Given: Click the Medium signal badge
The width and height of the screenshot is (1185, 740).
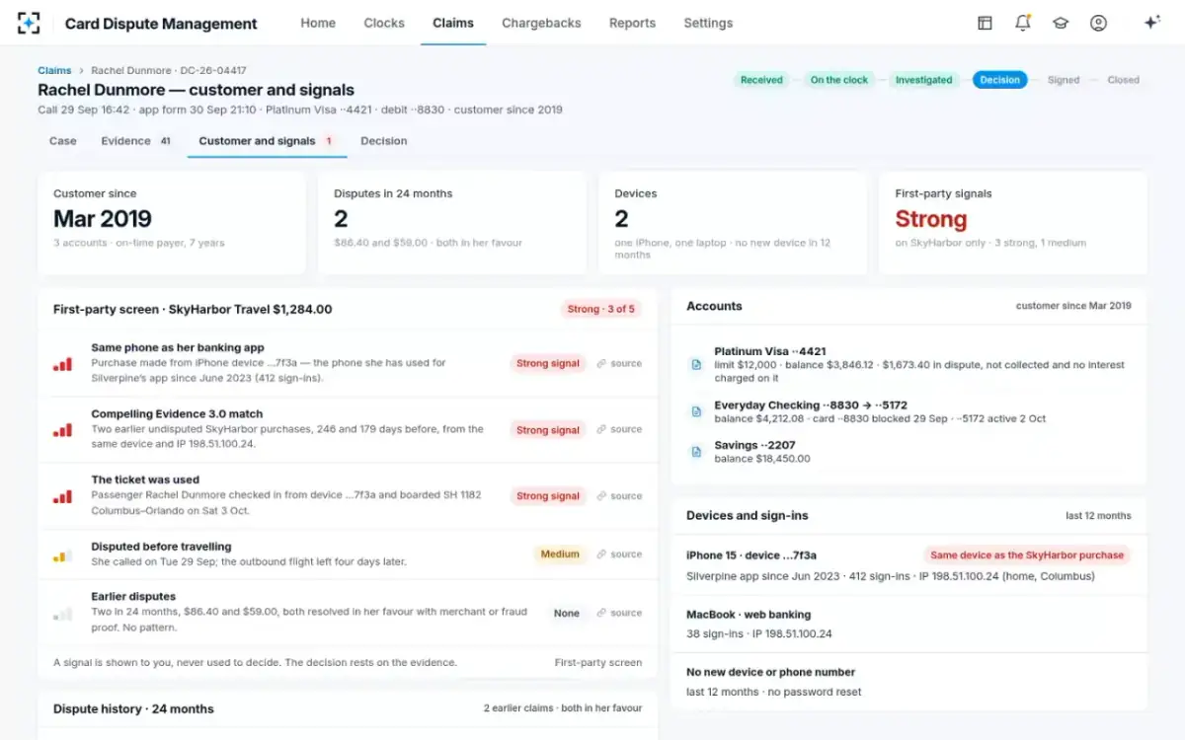Looking at the screenshot, I should pyautogui.click(x=560, y=555).
